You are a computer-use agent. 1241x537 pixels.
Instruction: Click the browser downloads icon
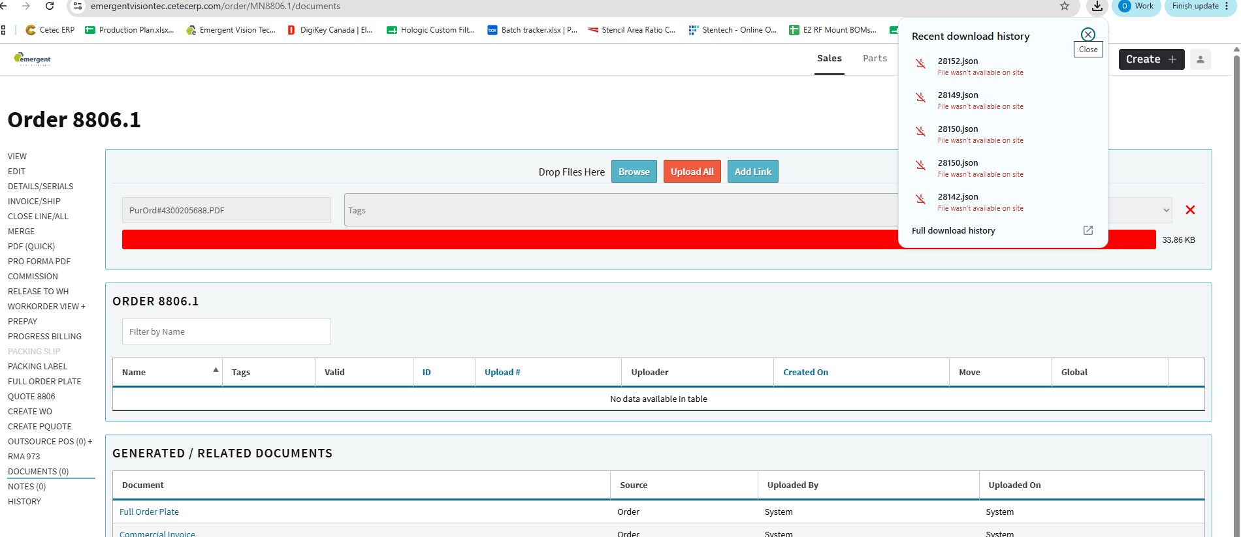tap(1097, 7)
